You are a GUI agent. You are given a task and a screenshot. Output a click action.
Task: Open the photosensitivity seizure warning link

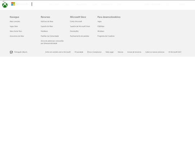(52, 42)
